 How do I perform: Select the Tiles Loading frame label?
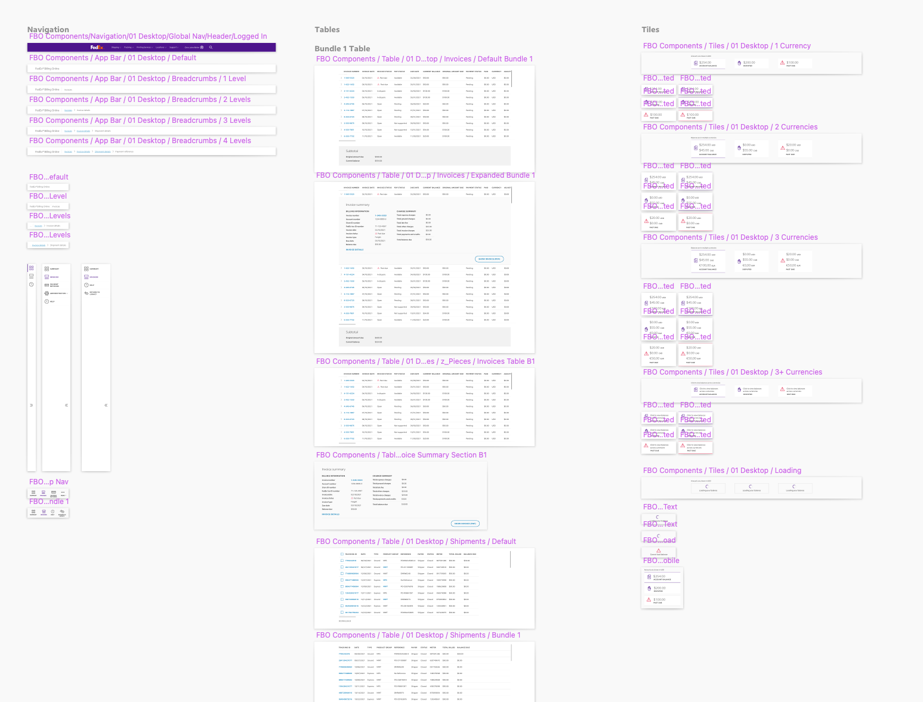(722, 471)
